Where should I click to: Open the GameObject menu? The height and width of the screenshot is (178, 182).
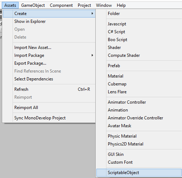click(x=33, y=5)
